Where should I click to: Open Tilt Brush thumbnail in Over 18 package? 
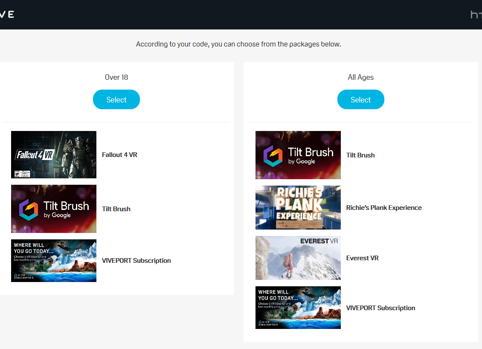(54, 209)
